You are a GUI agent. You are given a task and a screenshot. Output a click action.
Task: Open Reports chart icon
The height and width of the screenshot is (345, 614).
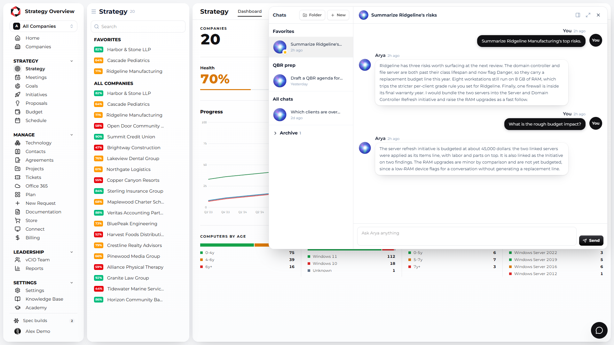pos(18,268)
